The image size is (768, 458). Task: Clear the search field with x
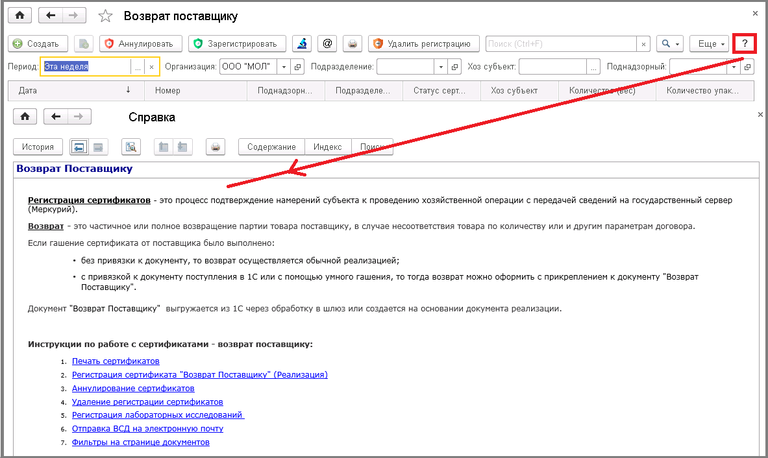click(643, 44)
